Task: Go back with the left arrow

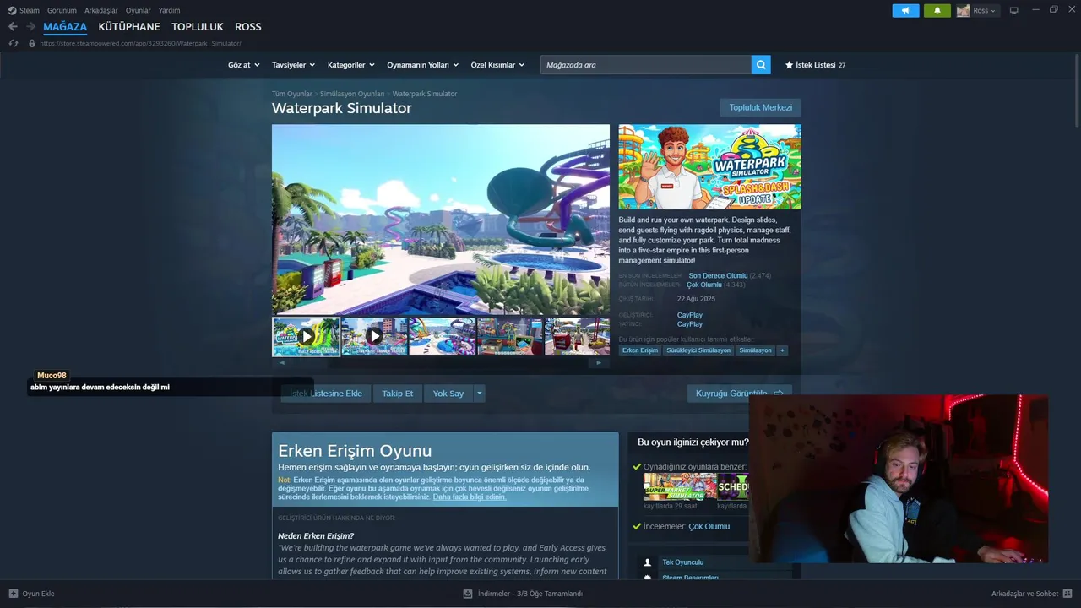Action: click(x=13, y=27)
